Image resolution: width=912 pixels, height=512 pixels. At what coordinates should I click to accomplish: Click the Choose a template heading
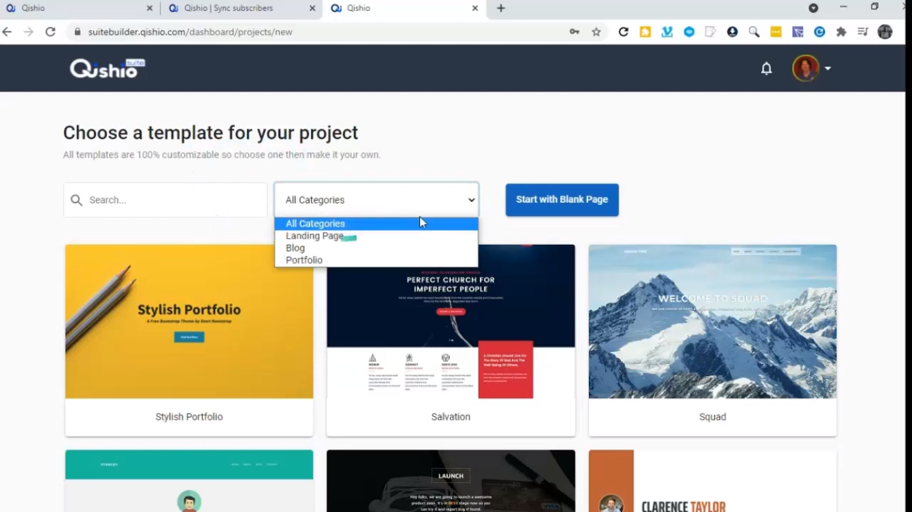[x=211, y=133]
